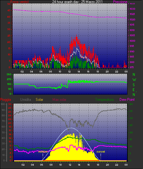Select compass letter 'E' beside direction graph
This screenshot has height=169, width=143.
(x=134, y=90)
